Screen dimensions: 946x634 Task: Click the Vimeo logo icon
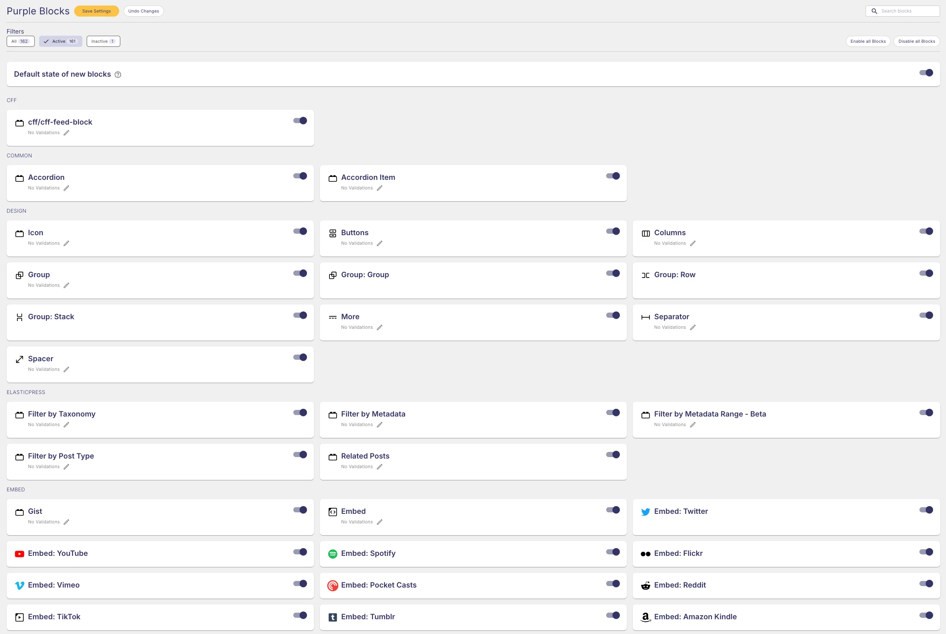click(20, 585)
